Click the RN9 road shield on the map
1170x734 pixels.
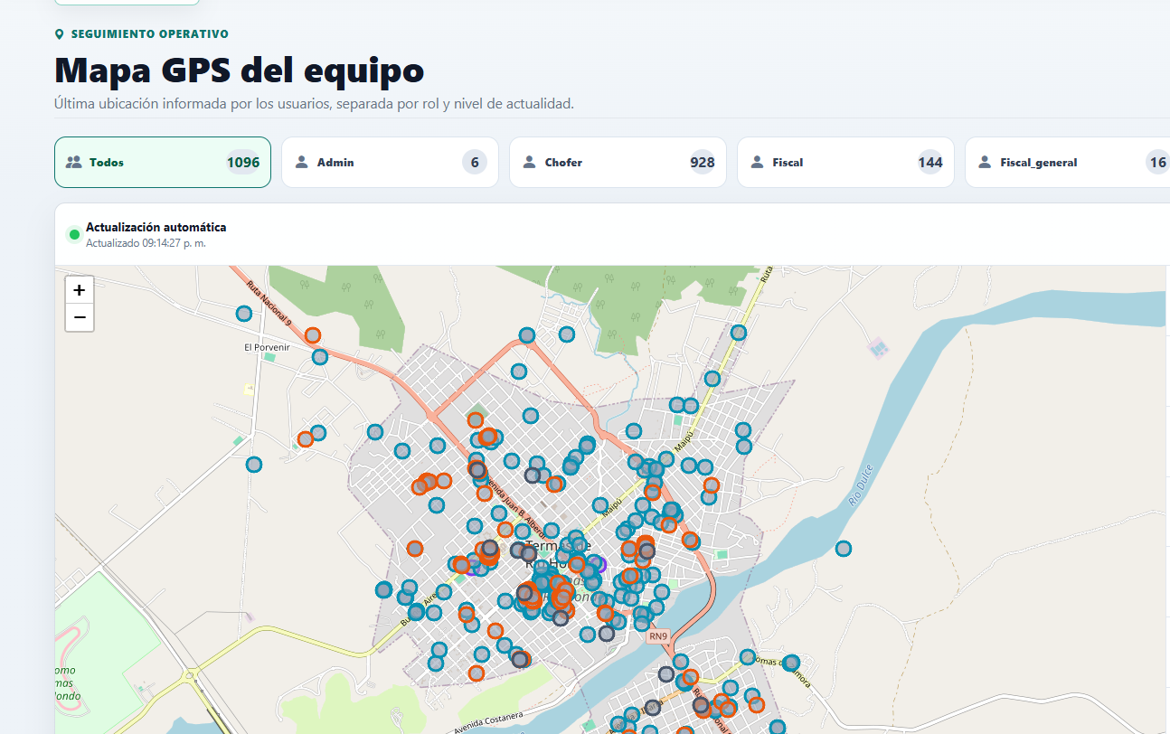[x=657, y=636]
